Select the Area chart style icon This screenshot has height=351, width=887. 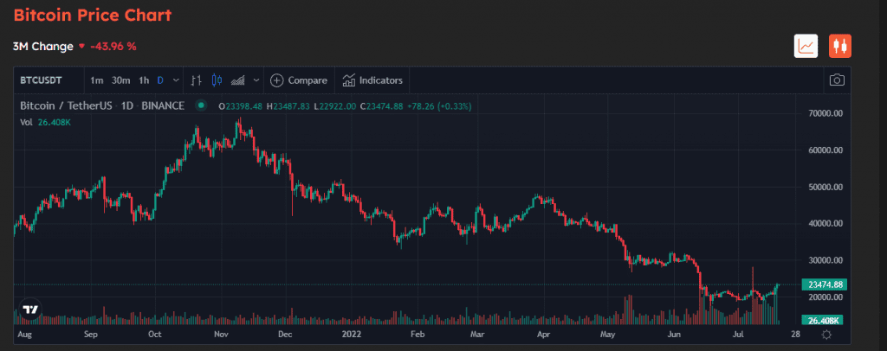238,80
